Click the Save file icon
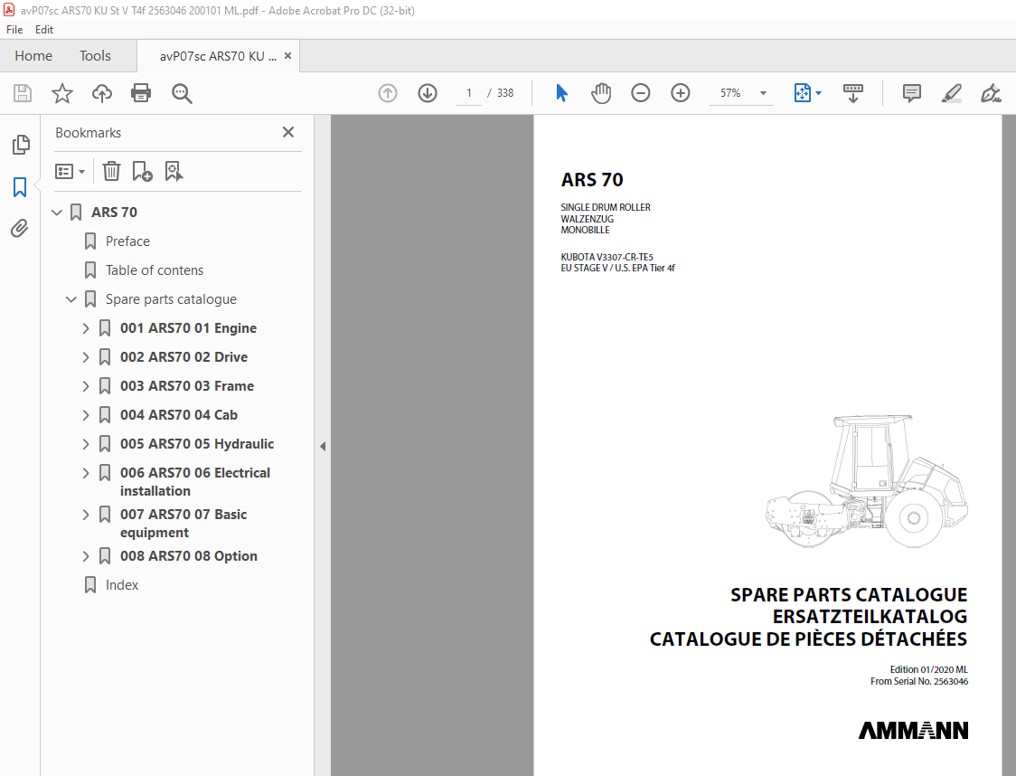The image size is (1016, 776). pyautogui.click(x=23, y=93)
